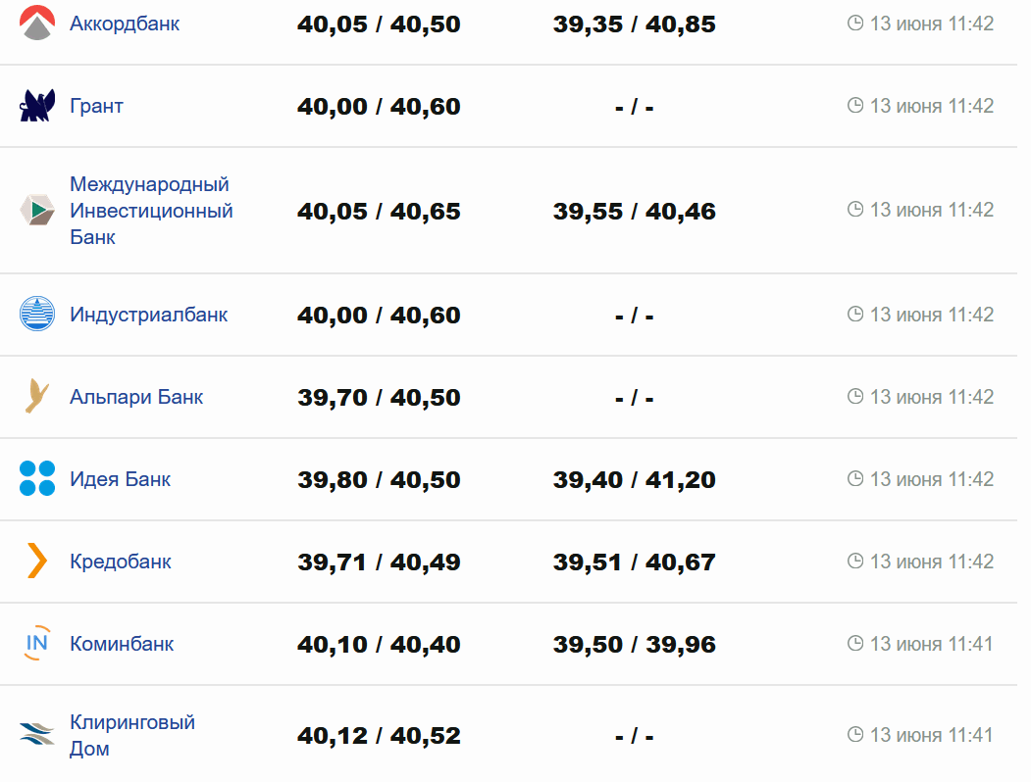The image size is (1031, 782).
Task: Click the Кредобанк orange chevron logo
Action: coord(37,562)
